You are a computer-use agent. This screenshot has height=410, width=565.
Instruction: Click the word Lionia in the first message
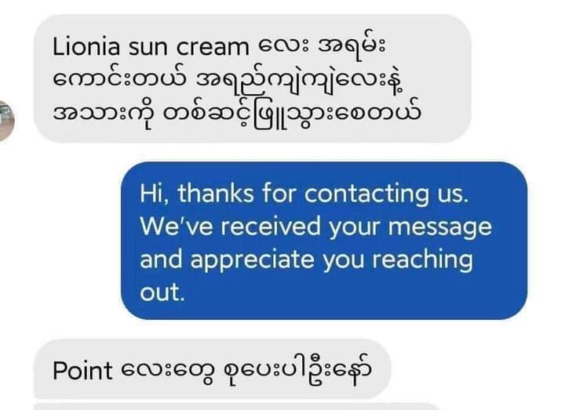[x=86, y=47]
